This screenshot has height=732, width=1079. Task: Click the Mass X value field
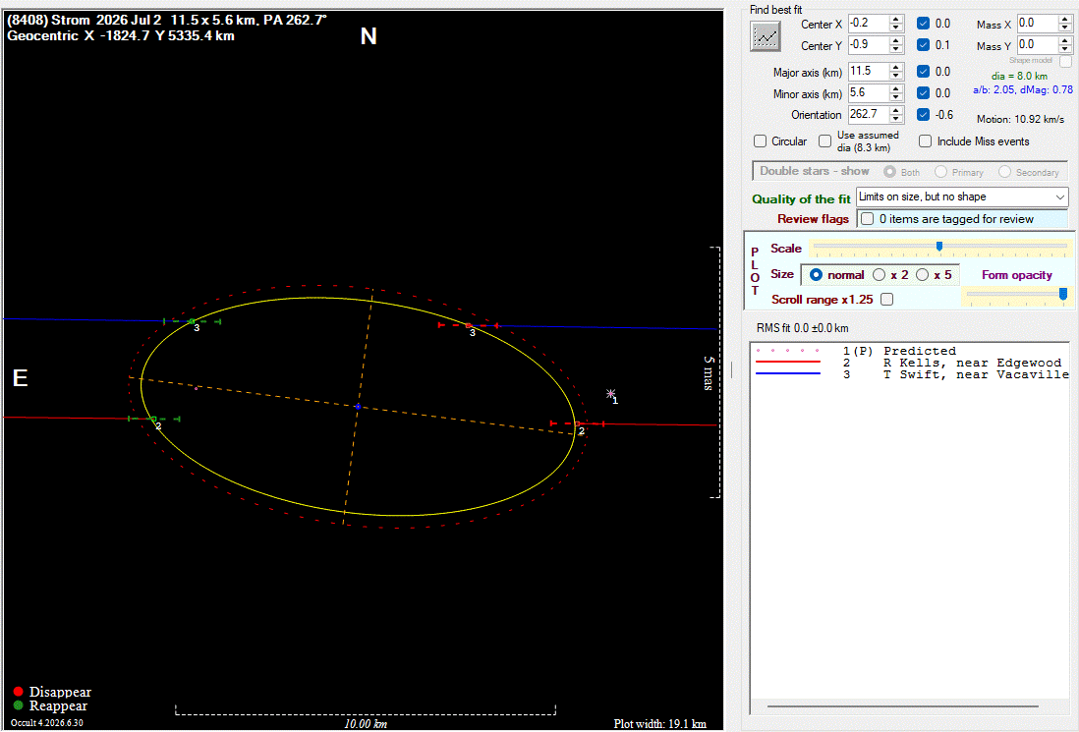(1037, 24)
